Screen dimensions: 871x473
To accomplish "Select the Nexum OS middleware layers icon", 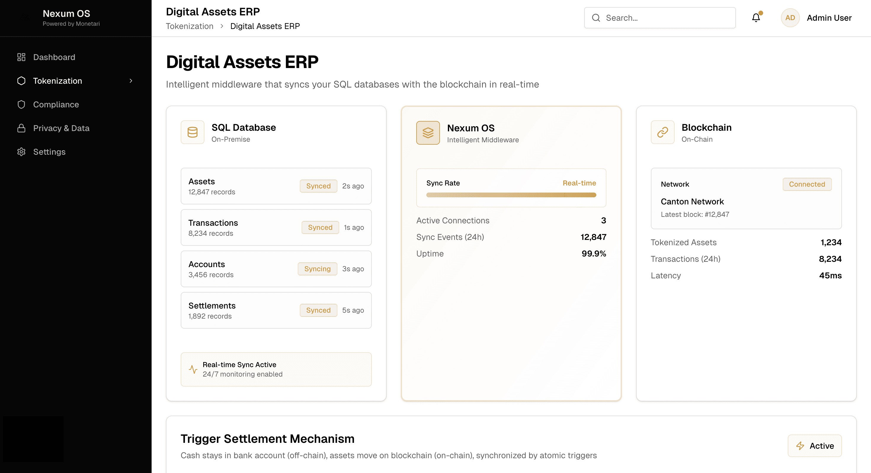I will pos(428,133).
